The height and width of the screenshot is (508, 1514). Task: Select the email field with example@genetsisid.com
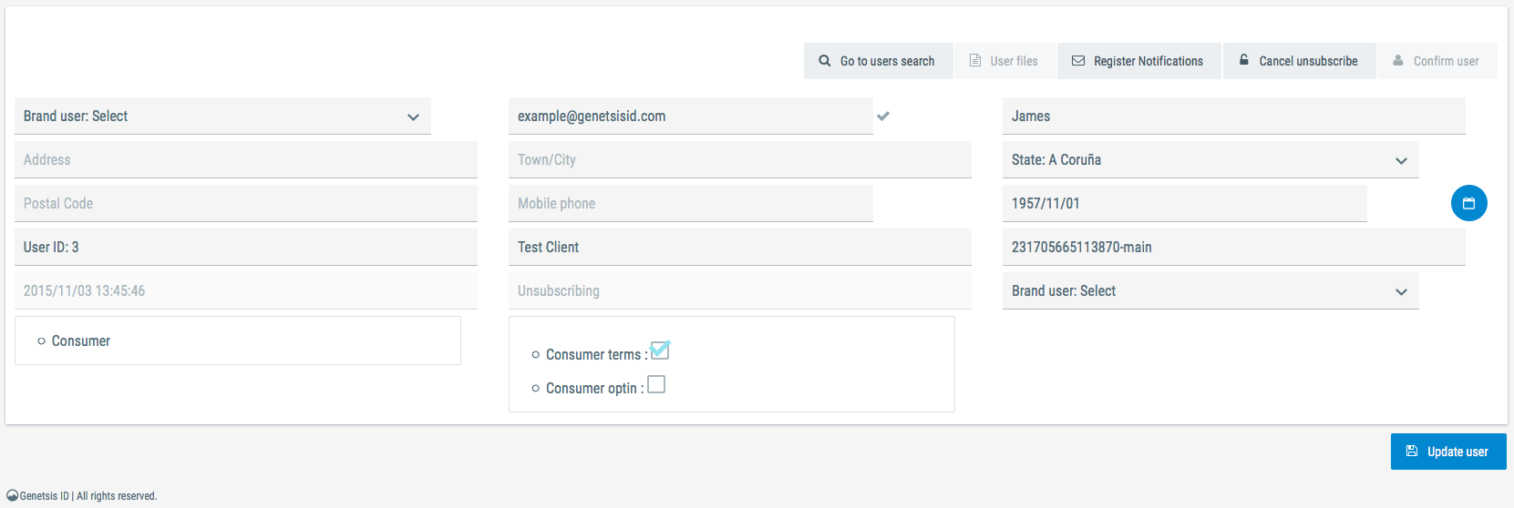(690, 117)
